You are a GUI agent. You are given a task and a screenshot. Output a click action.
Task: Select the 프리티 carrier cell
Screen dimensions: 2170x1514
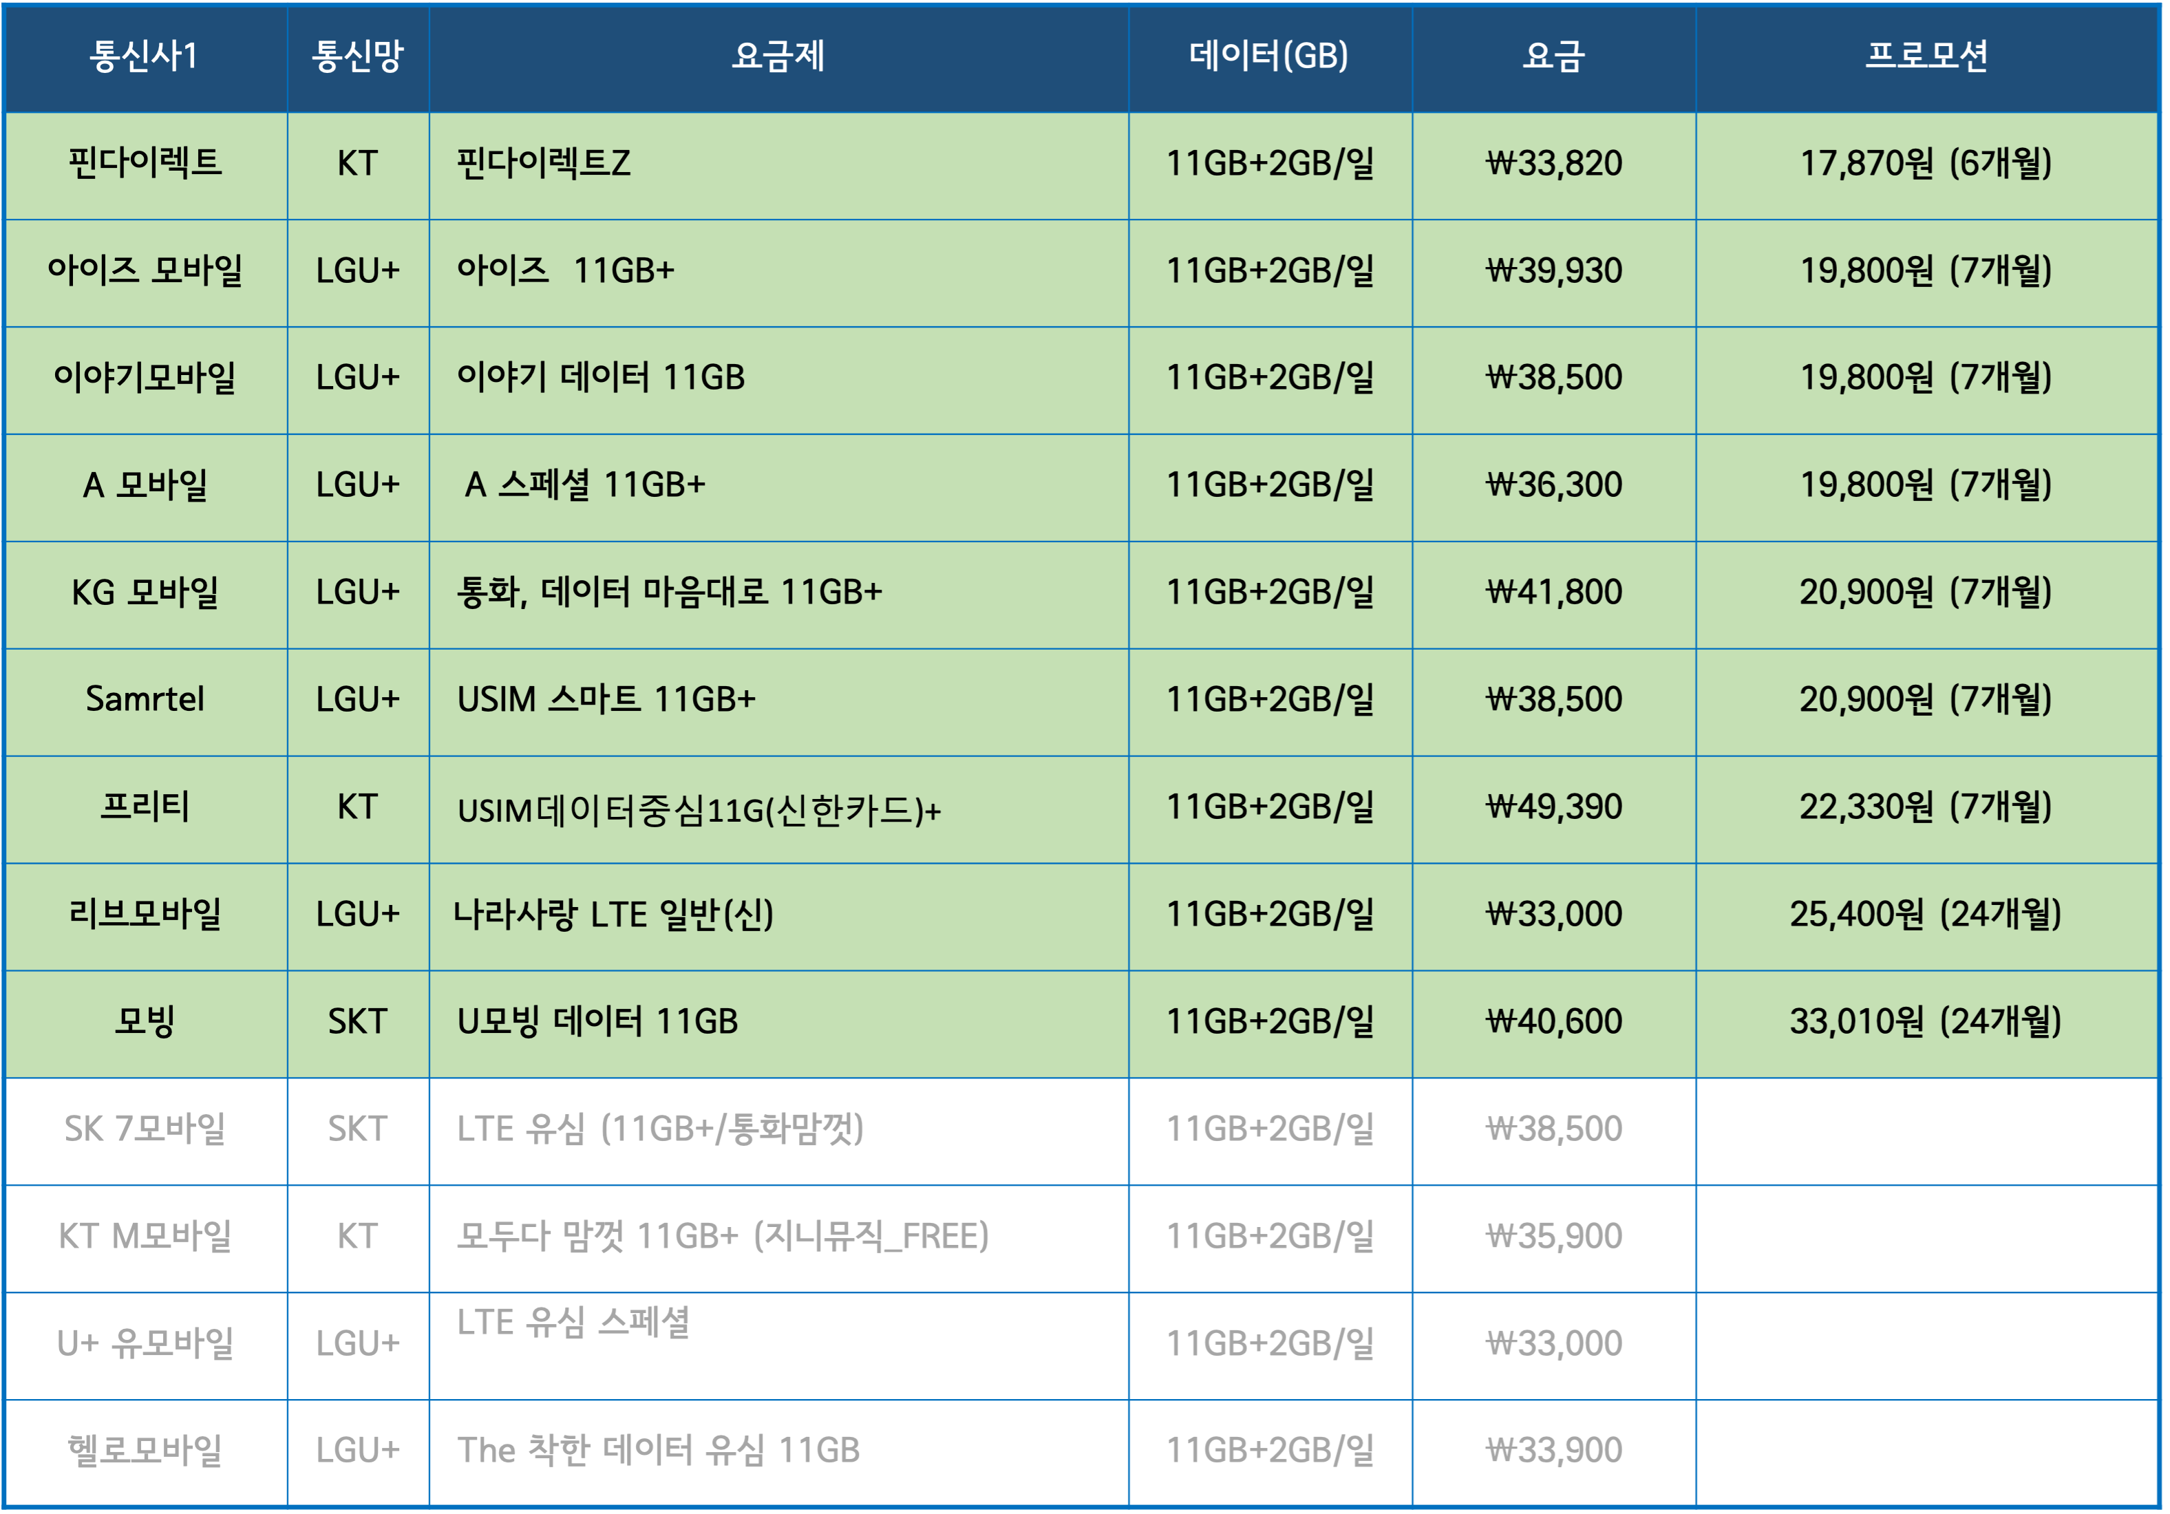coord(145,809)
